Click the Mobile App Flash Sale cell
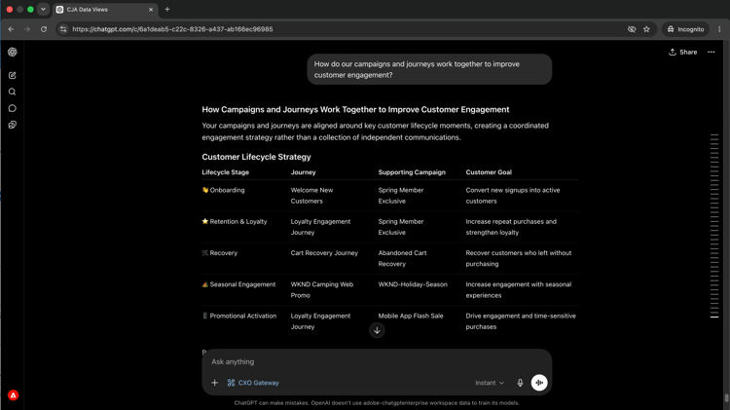The height and width of the screenshot is (410, 730). 411,316
